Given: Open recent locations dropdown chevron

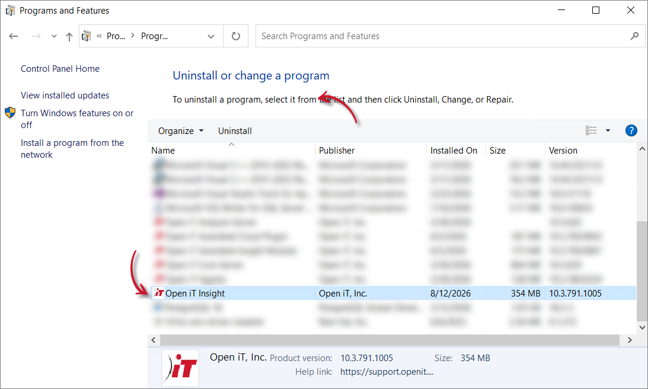Looking at the screenshot, I should point(54,36).
